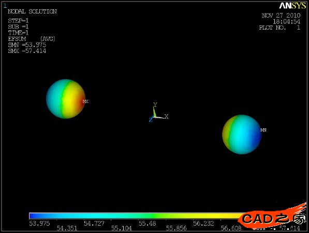Select the MN minimum marker label
The height and width of the screenshot is (233, 309).
coord(263,130)
